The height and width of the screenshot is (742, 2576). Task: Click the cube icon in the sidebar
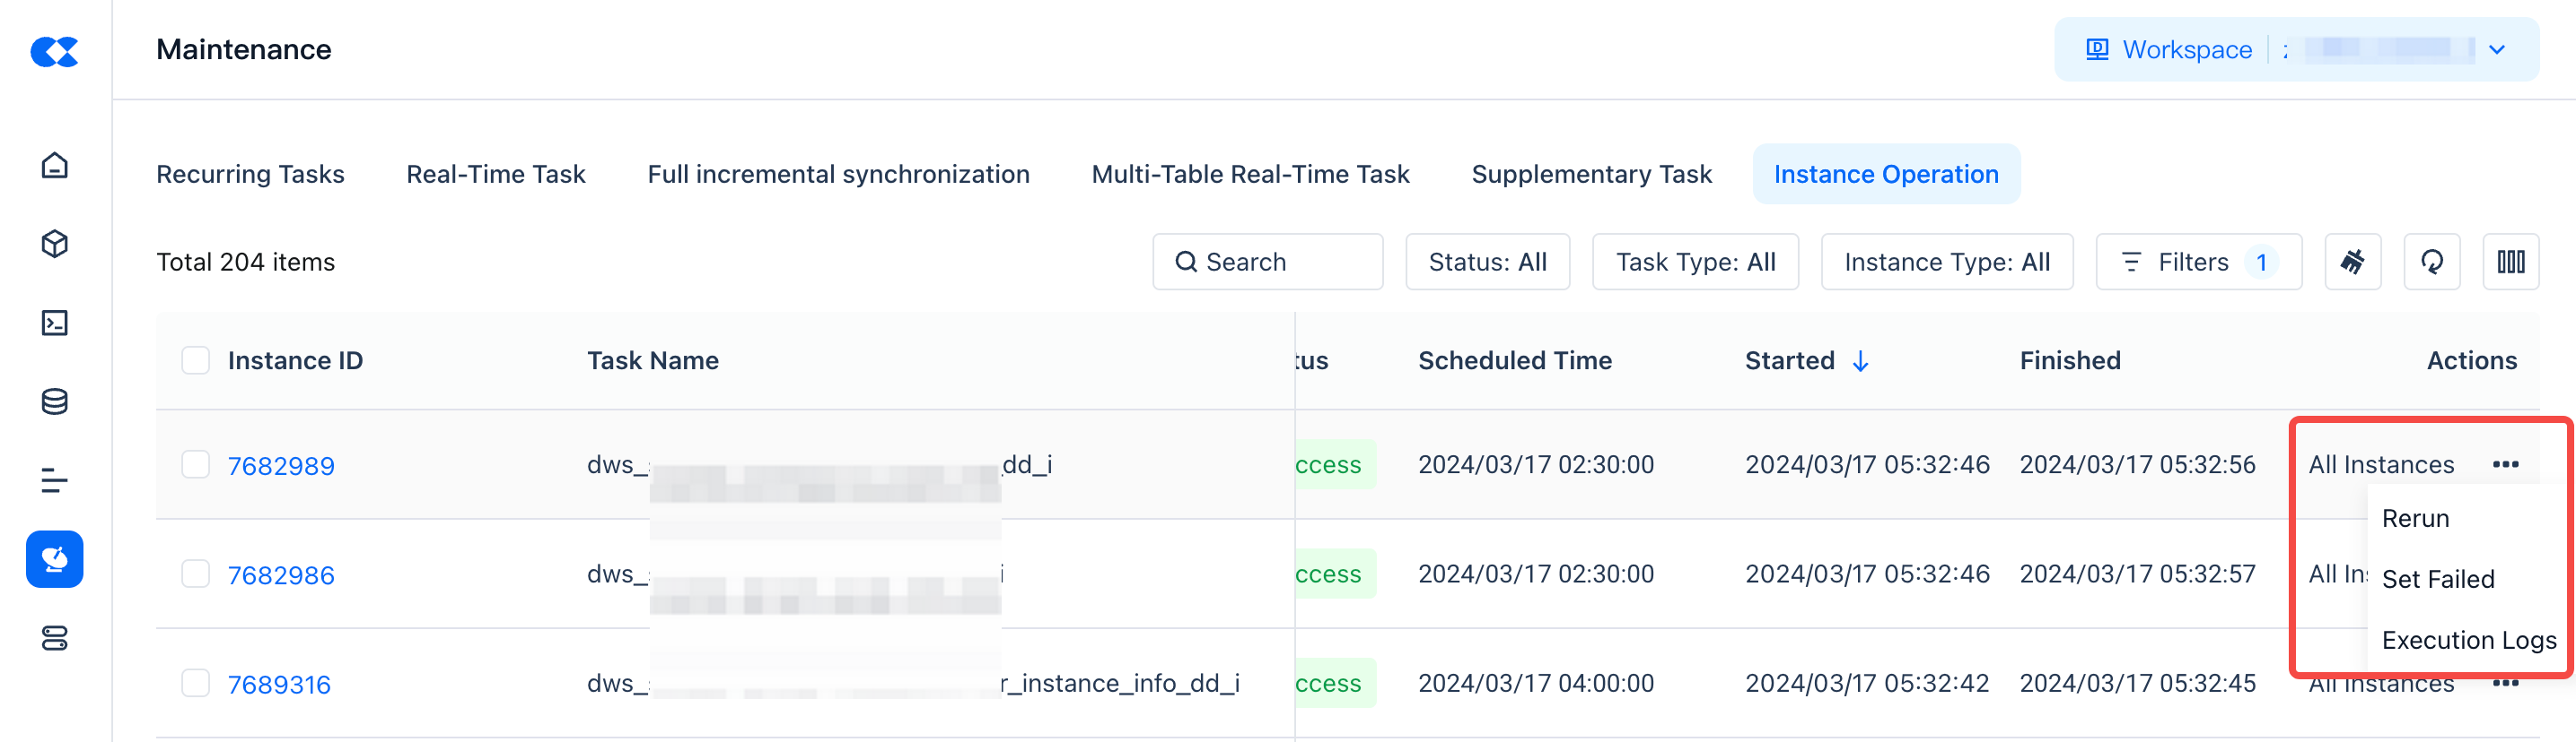pyautogui.click(x=55, y=244)
